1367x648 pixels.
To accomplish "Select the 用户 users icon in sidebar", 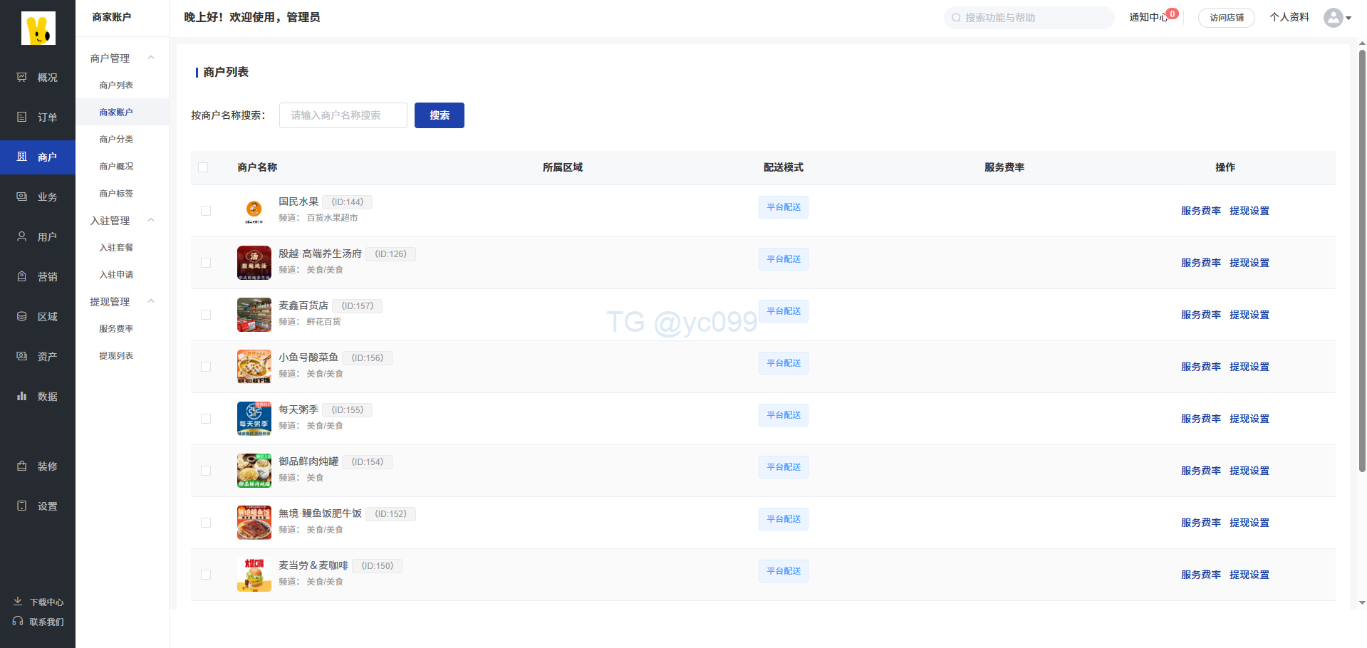I will (22, 236).
